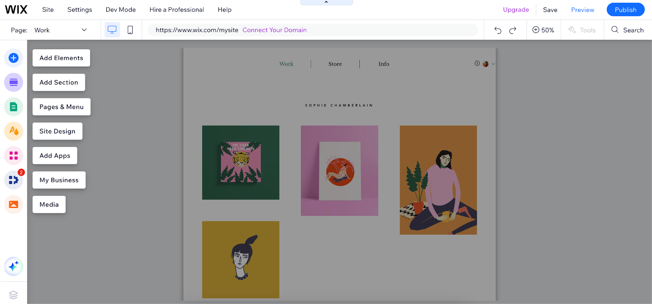Click the Site Design label button
The image size is (652, 304).
point(57,131)
